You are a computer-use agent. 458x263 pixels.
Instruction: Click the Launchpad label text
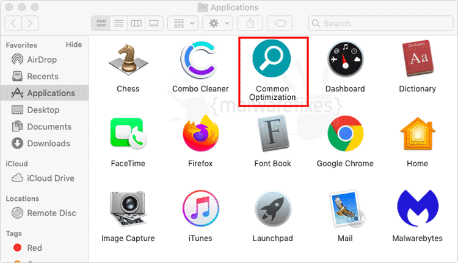[272, 238]
